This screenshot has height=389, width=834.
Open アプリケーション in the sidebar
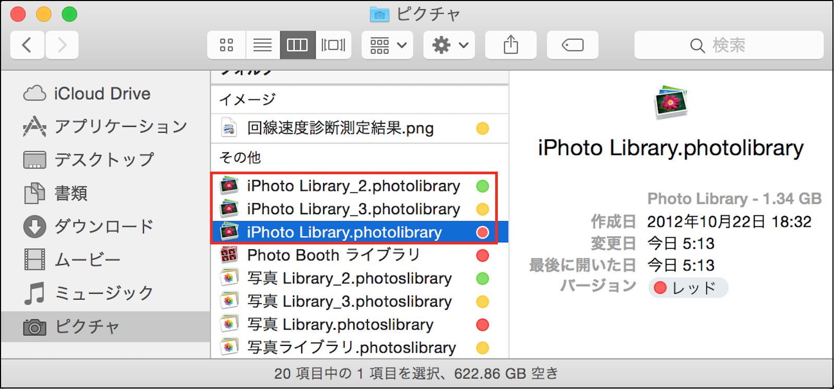pos(105,126)
